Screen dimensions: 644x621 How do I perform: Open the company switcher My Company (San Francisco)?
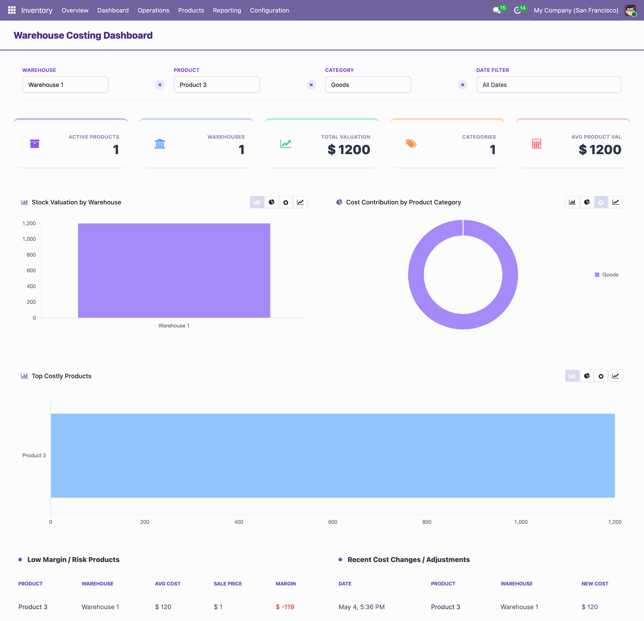point(576,10)
